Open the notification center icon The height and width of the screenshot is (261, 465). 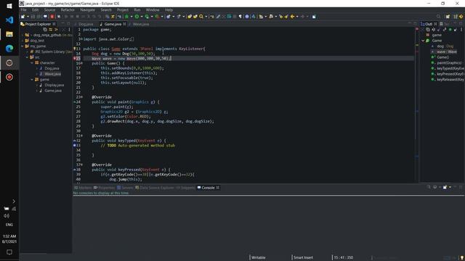9,252
